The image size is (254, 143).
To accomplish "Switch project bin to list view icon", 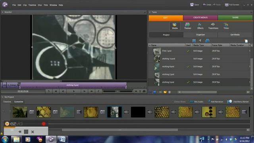I will pyautogui.click(x=150, y=92).
